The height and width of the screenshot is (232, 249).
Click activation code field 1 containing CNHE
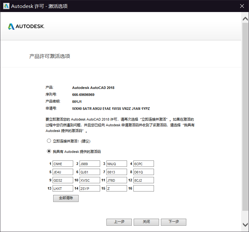coord(63,164)
